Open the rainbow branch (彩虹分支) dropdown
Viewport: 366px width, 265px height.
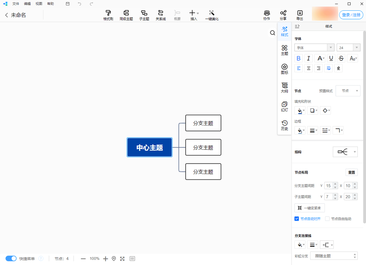tap(334, 256)
